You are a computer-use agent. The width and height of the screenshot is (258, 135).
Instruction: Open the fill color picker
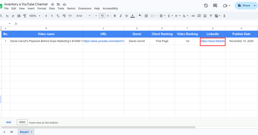click(x=140, y=16)
